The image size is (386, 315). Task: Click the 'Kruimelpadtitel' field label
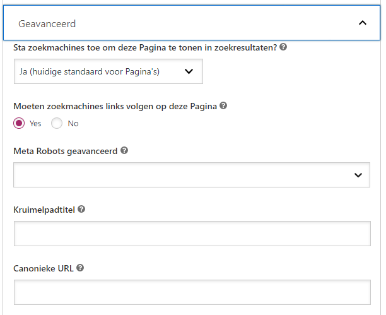coord(44,209)
